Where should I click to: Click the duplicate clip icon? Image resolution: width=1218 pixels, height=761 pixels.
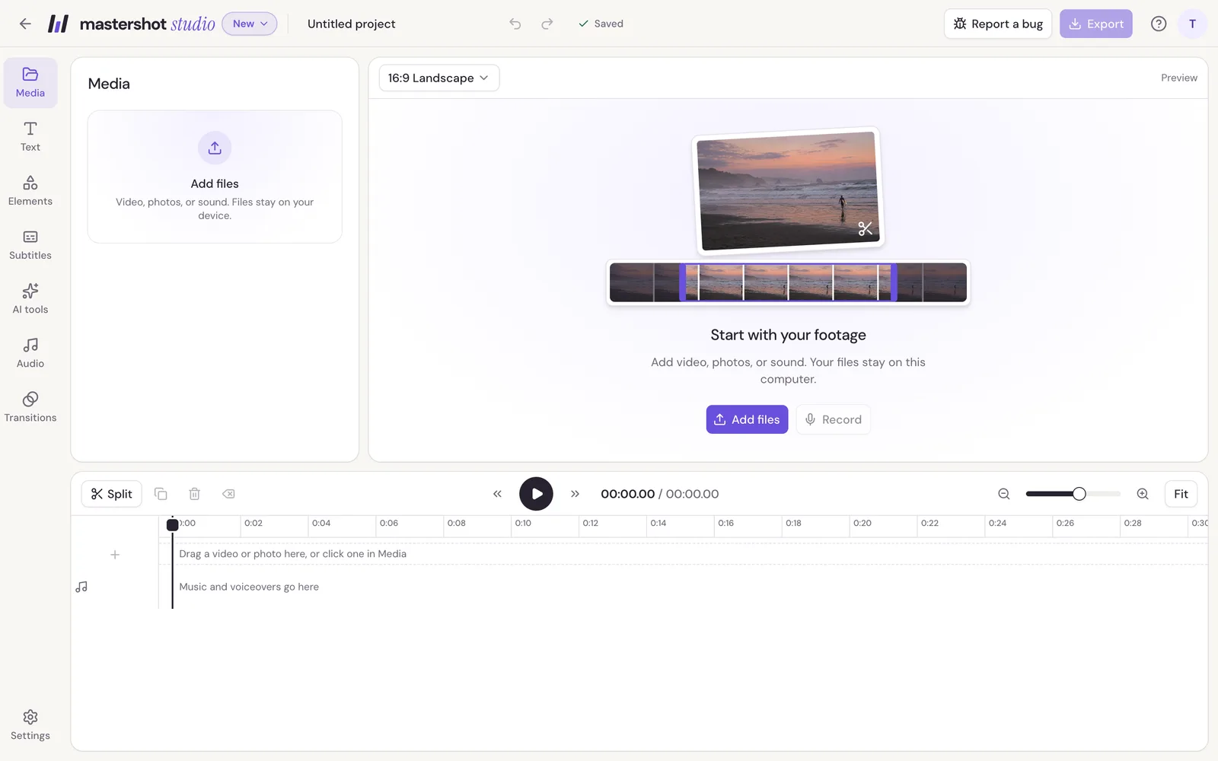pyautogui.click(x=161, y=494)
